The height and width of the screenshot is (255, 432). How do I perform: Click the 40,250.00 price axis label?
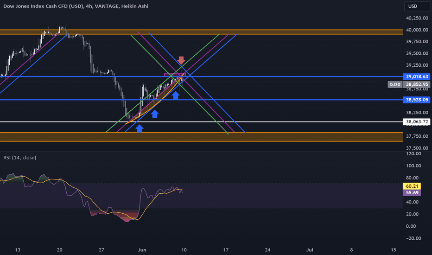click(417, 18)
